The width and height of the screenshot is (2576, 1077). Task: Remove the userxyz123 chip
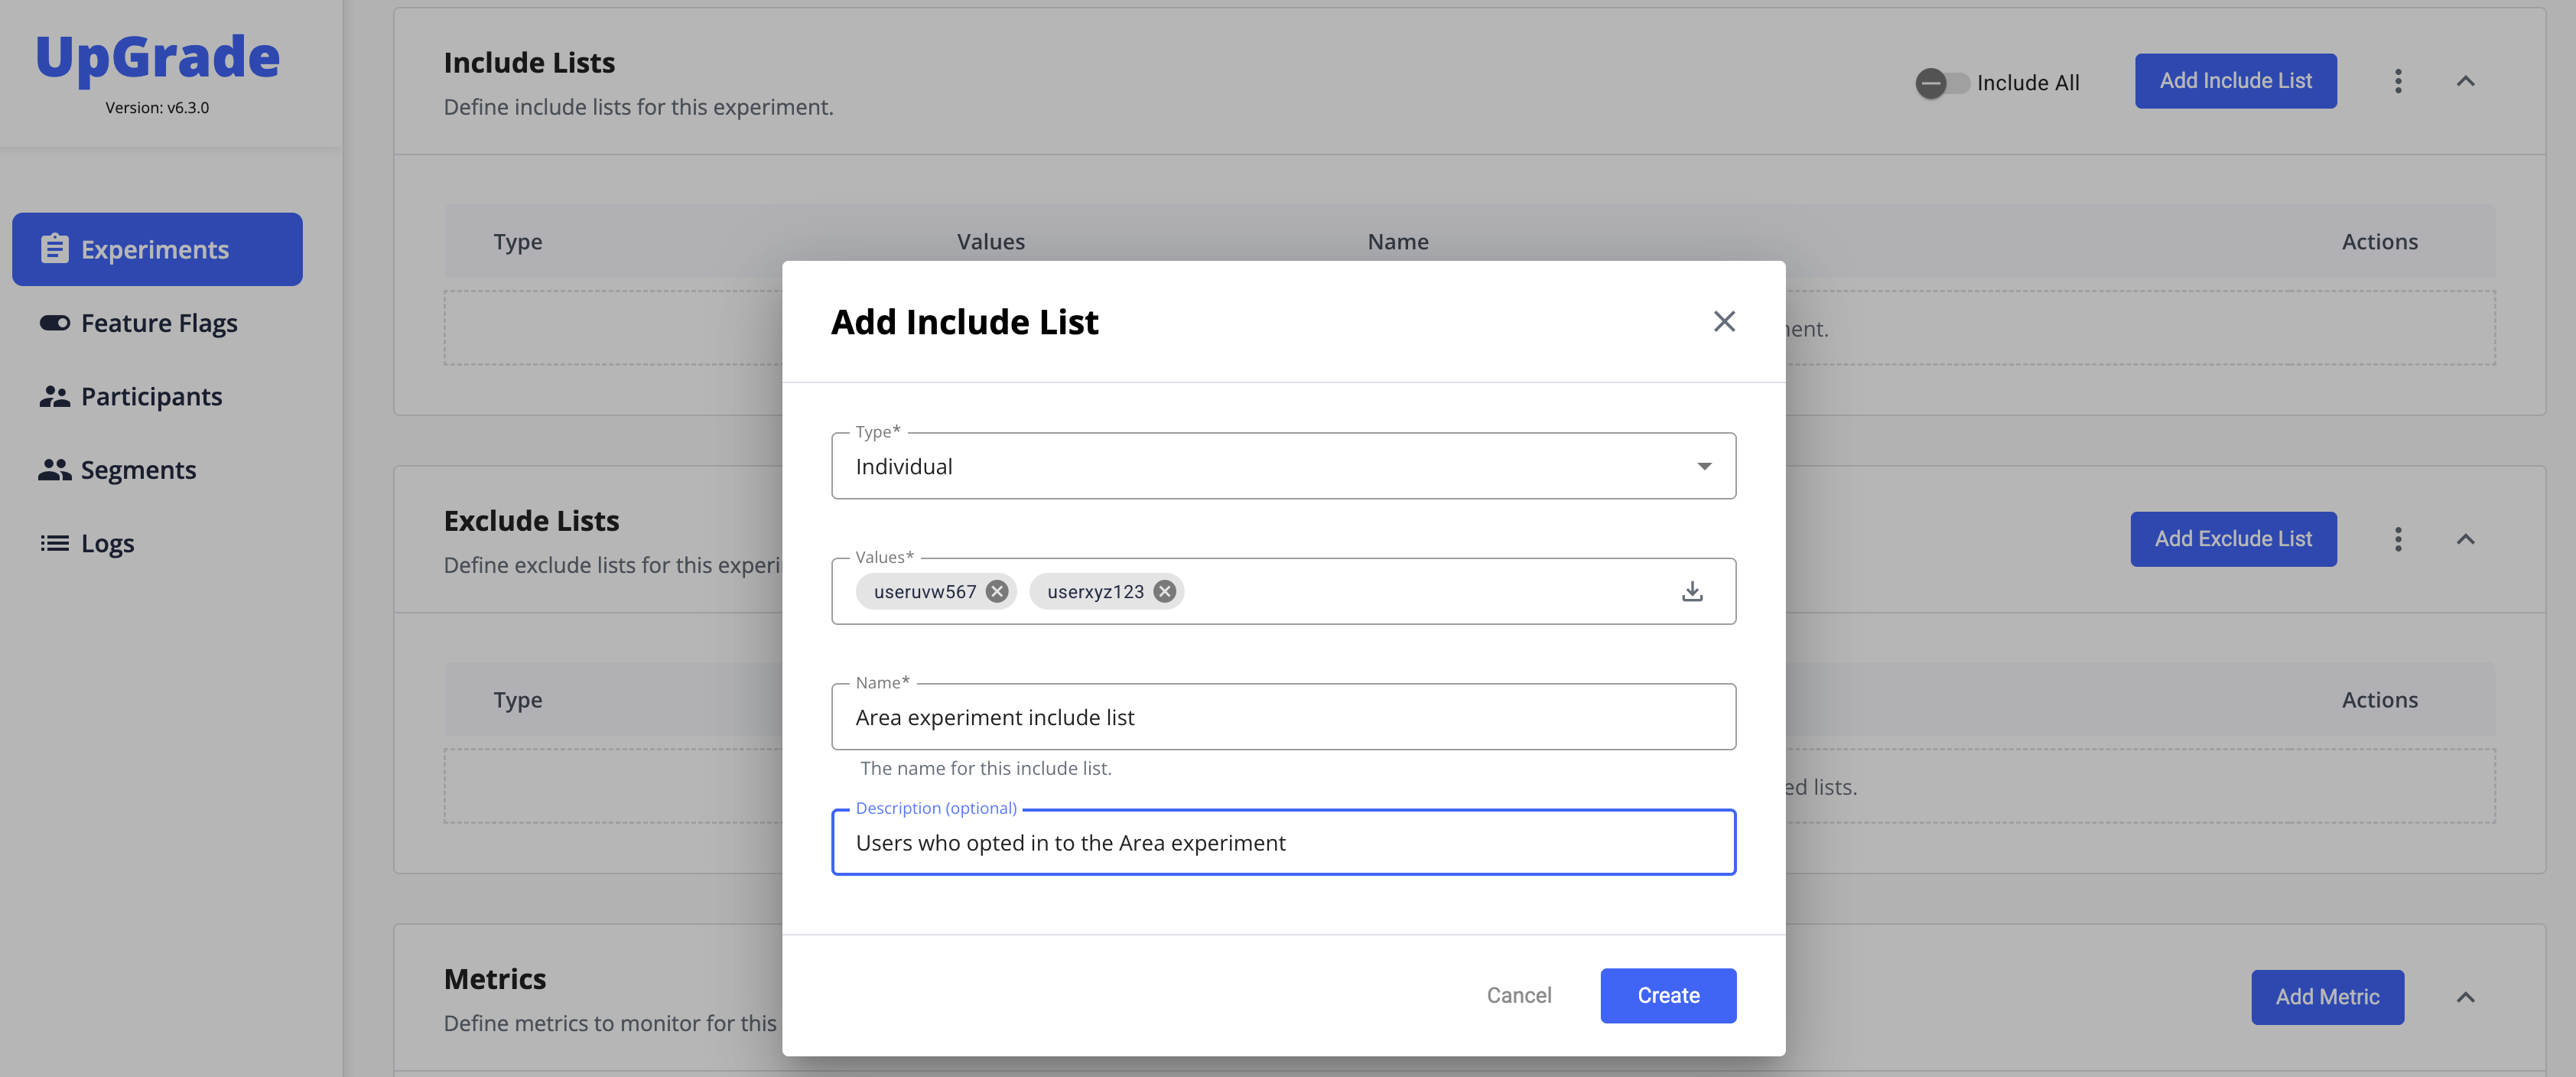point(1164,591)
